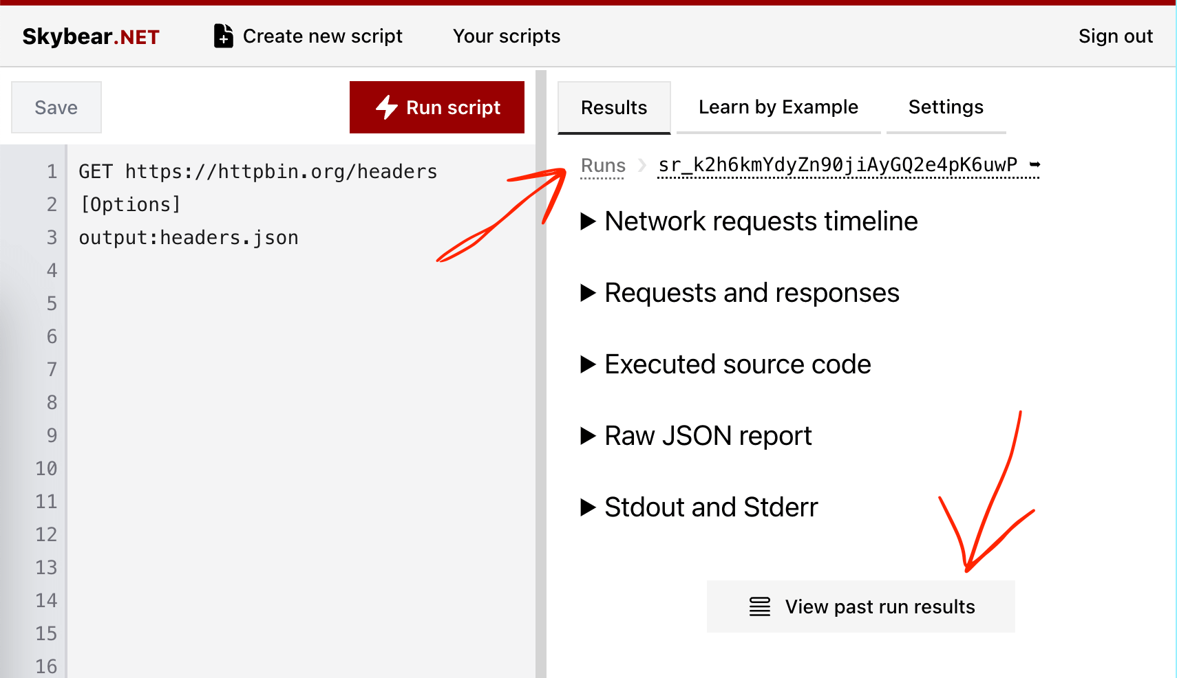
Task: Click the lightning bolt icon on Run script
Action: (385, 107)
